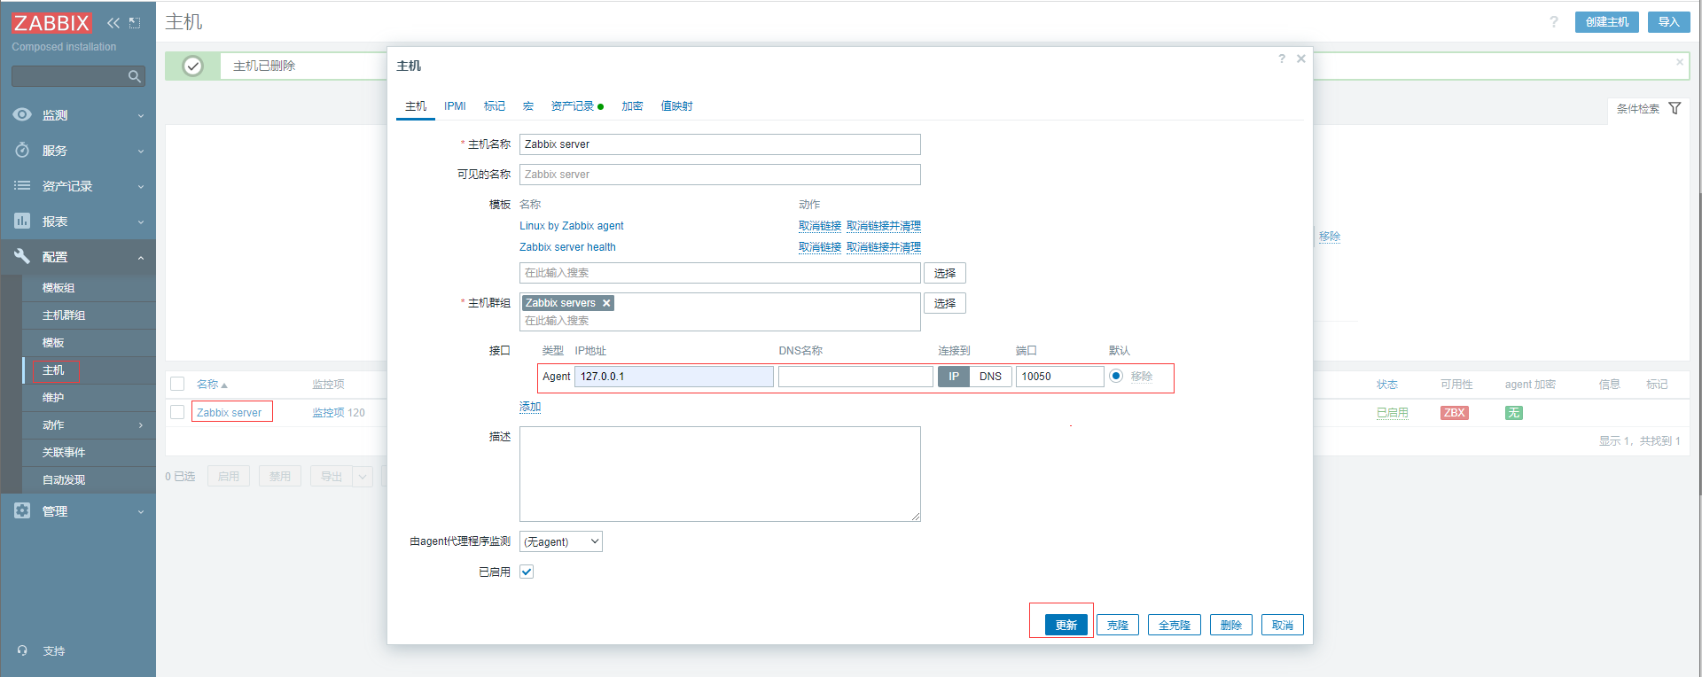Tick the select-all hosts checkbox

click(177, 384)
